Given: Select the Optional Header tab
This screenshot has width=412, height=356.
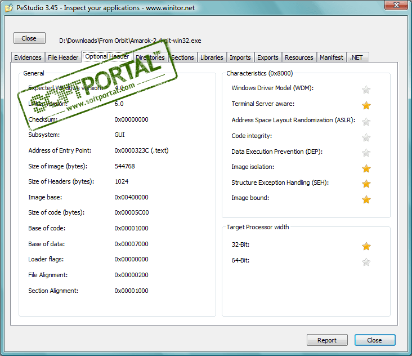Looking at the screenshot, I should 107,56.
